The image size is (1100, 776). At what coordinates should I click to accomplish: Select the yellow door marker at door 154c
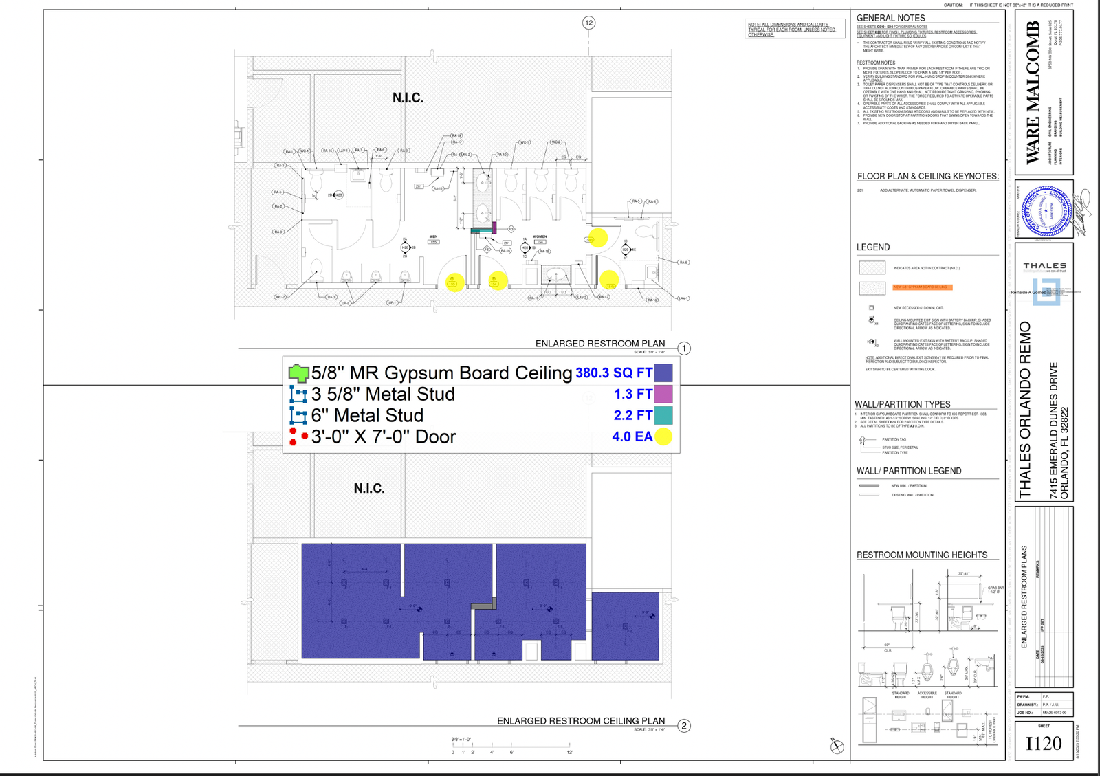pos(609,280)
